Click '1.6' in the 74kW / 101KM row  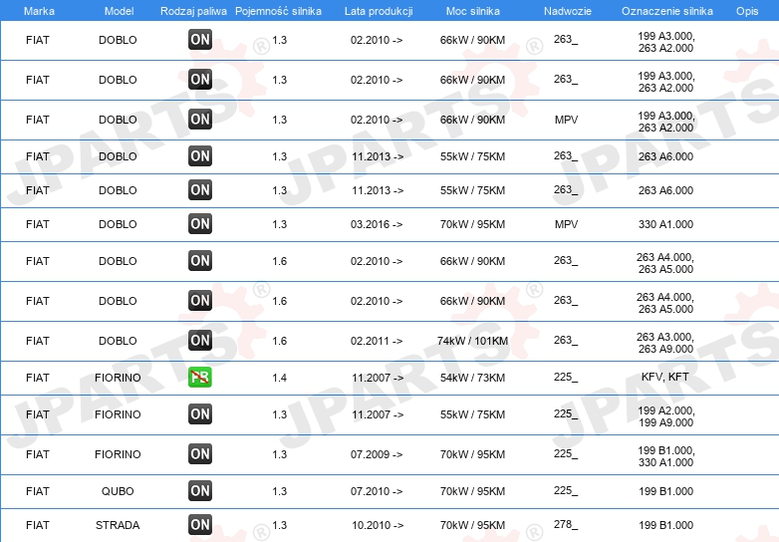280,341
